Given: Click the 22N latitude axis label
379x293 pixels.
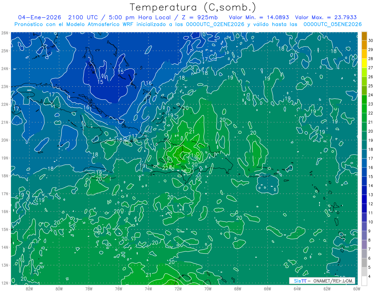Looking at the screenshot, I should pyautogui.click(x=5, y=104).
